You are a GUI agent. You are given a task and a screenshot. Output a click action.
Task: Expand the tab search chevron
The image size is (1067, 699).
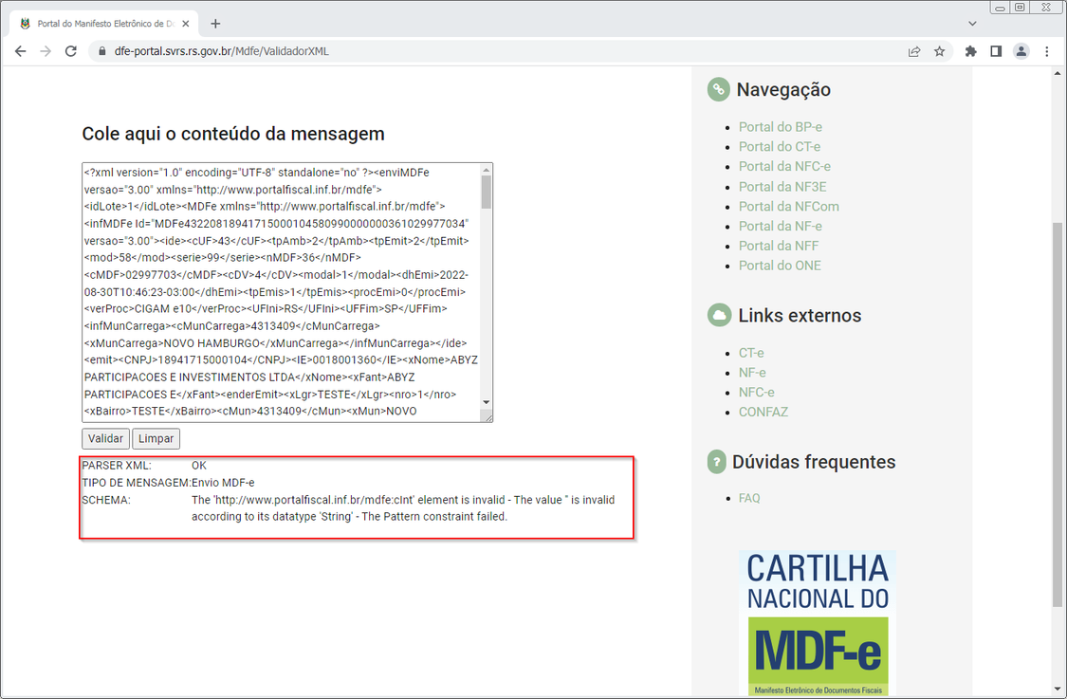tap(972, 24)
